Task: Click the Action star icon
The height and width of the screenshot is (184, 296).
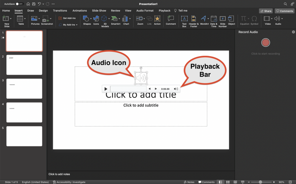Action: pos(157,19)
